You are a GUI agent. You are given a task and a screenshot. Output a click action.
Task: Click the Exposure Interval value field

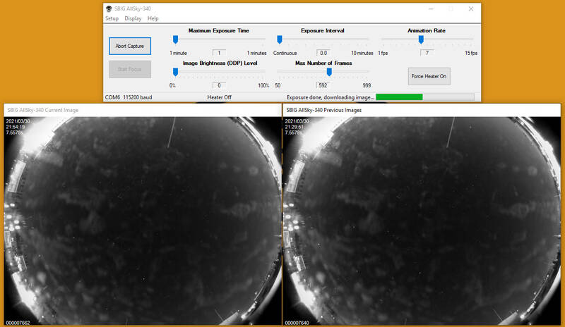click(323, 53)
